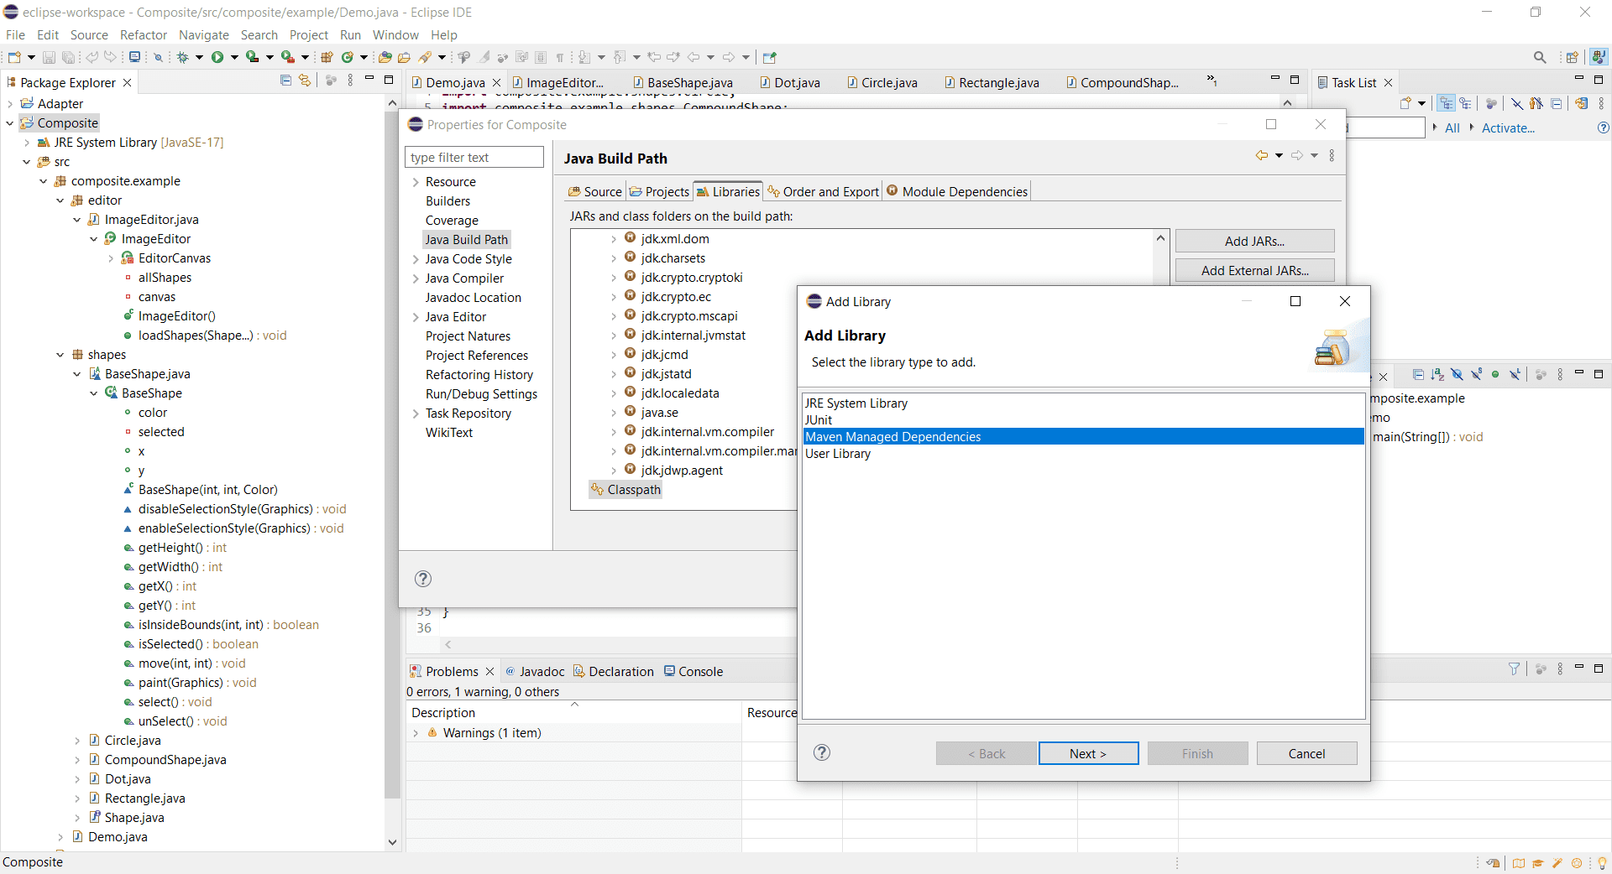
Task: Expand the Adapter project in Package Explorer
Action: (10, 104)
